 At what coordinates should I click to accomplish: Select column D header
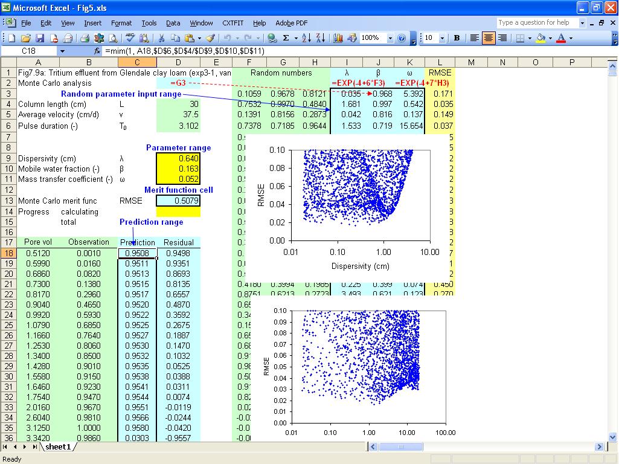click(x=178, y=62)
